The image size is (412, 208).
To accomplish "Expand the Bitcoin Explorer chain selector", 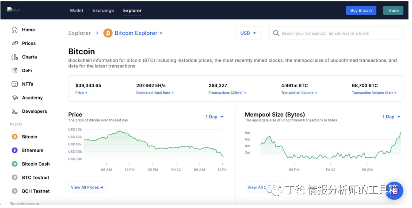I will pos(139,33).
